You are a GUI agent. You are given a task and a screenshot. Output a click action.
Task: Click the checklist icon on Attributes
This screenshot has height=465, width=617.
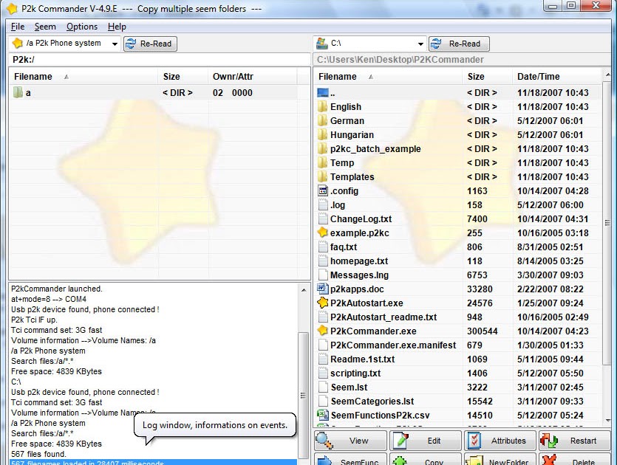click(x=474, y=441)
